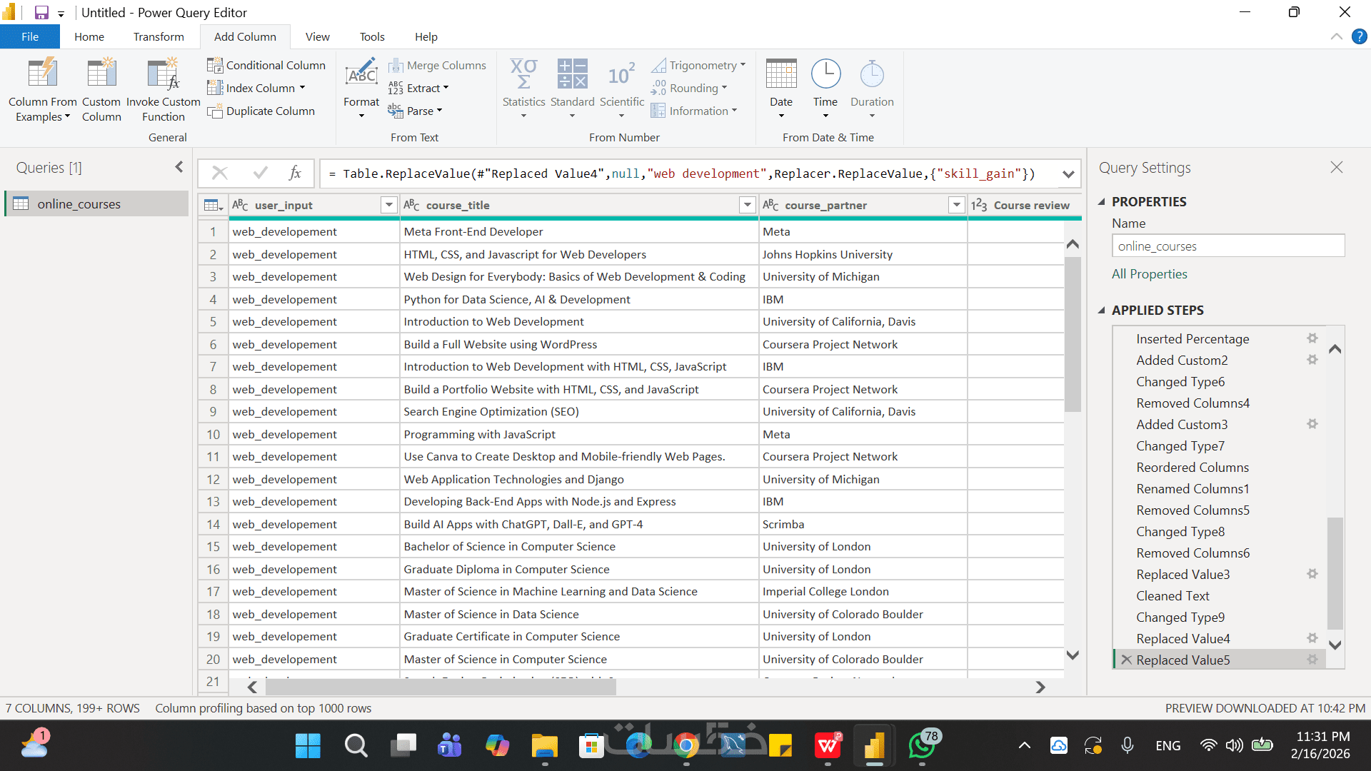Collapse the PROPERTIES section
The image size is (1371, 771).
[1102, 202]
